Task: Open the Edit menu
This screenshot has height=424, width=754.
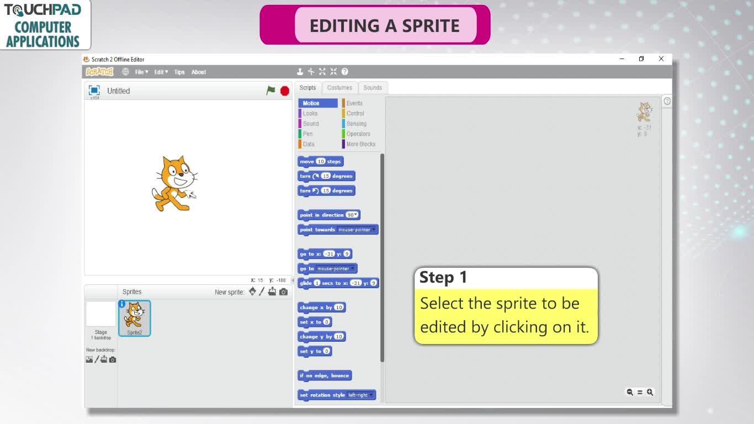Action: tap(161, 72)
